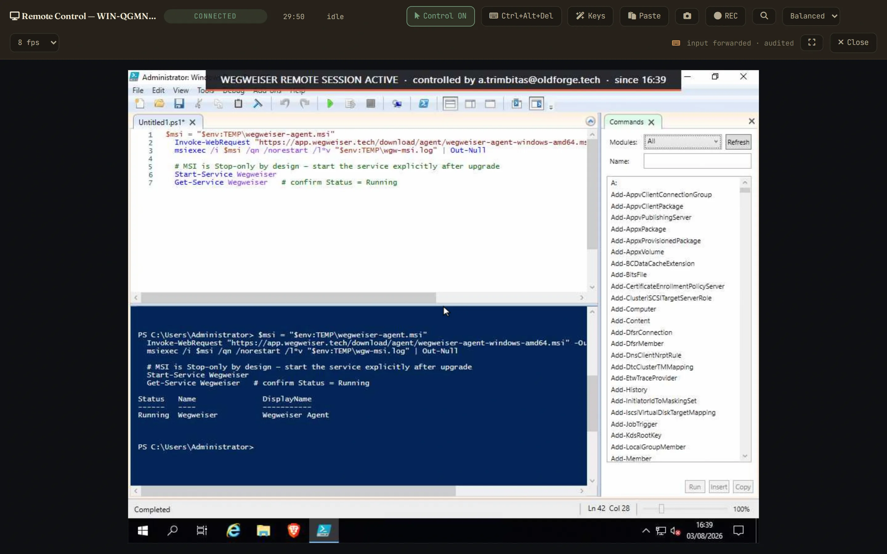Click the Paste clipboard icon in ISE
This screenshot has width=887, height=554.
pos(238,104)
